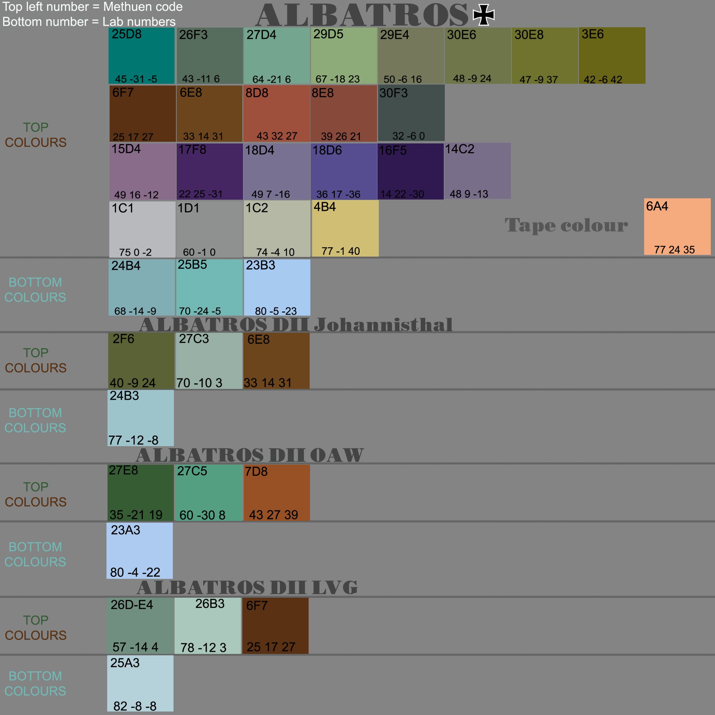This screenshot has height=715, width=715.
Task: Pick the 7D8 orange-brown swatch
Action: pos(277,493)
